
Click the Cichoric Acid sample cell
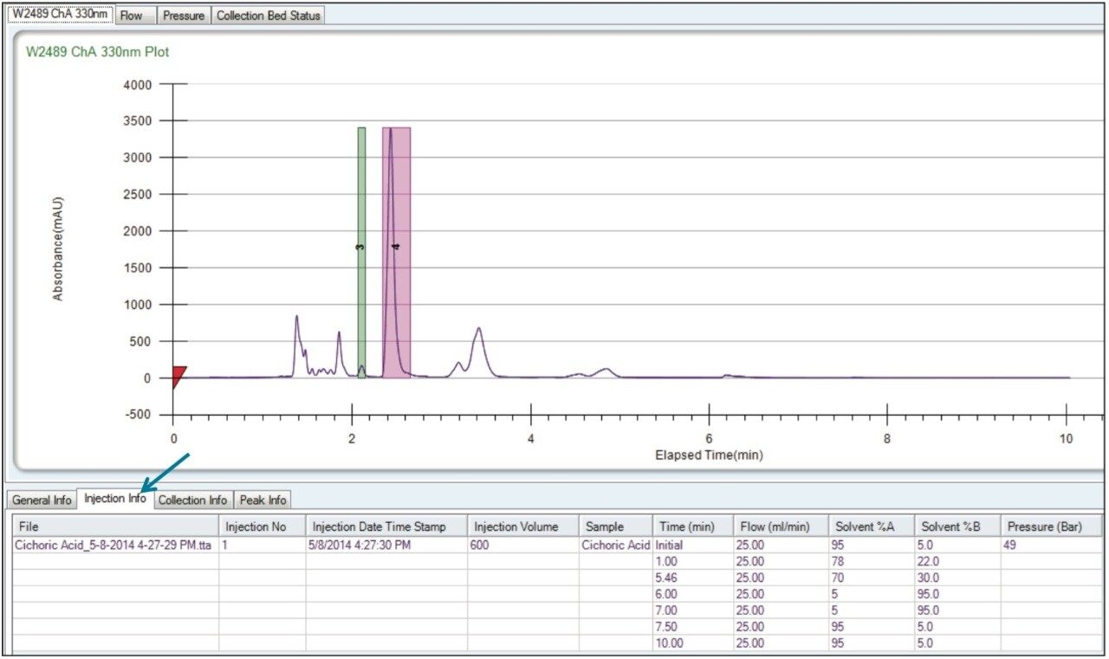pos(615,546)
